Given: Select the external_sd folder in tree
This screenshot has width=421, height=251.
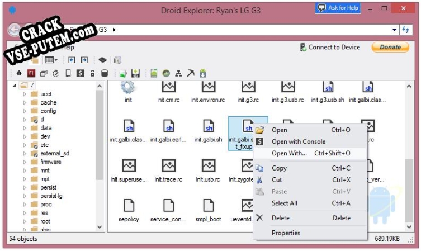Looking at the screenshot, I should (55, 154).
